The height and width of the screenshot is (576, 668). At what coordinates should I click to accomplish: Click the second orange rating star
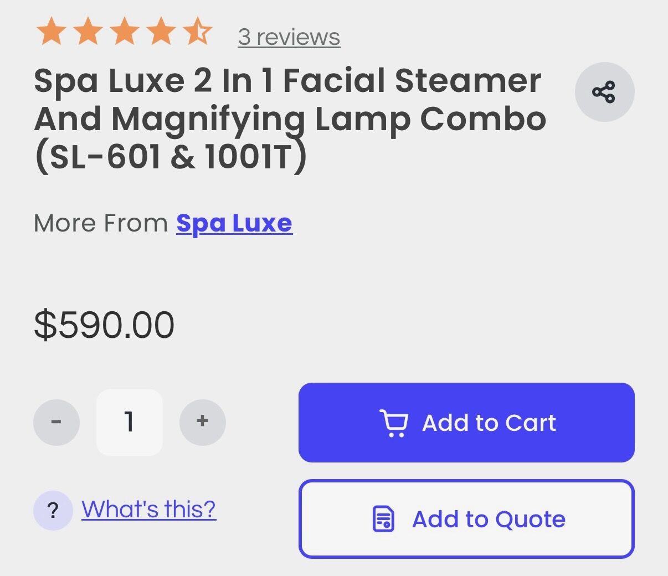click(88, 31)
